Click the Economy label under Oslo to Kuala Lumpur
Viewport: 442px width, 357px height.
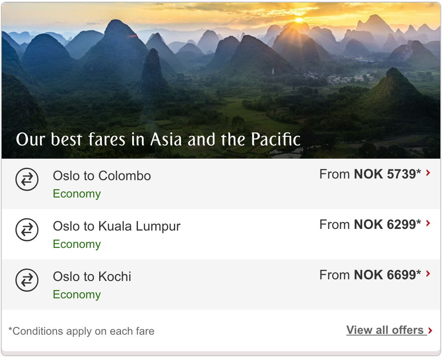(x=77, y=245)
